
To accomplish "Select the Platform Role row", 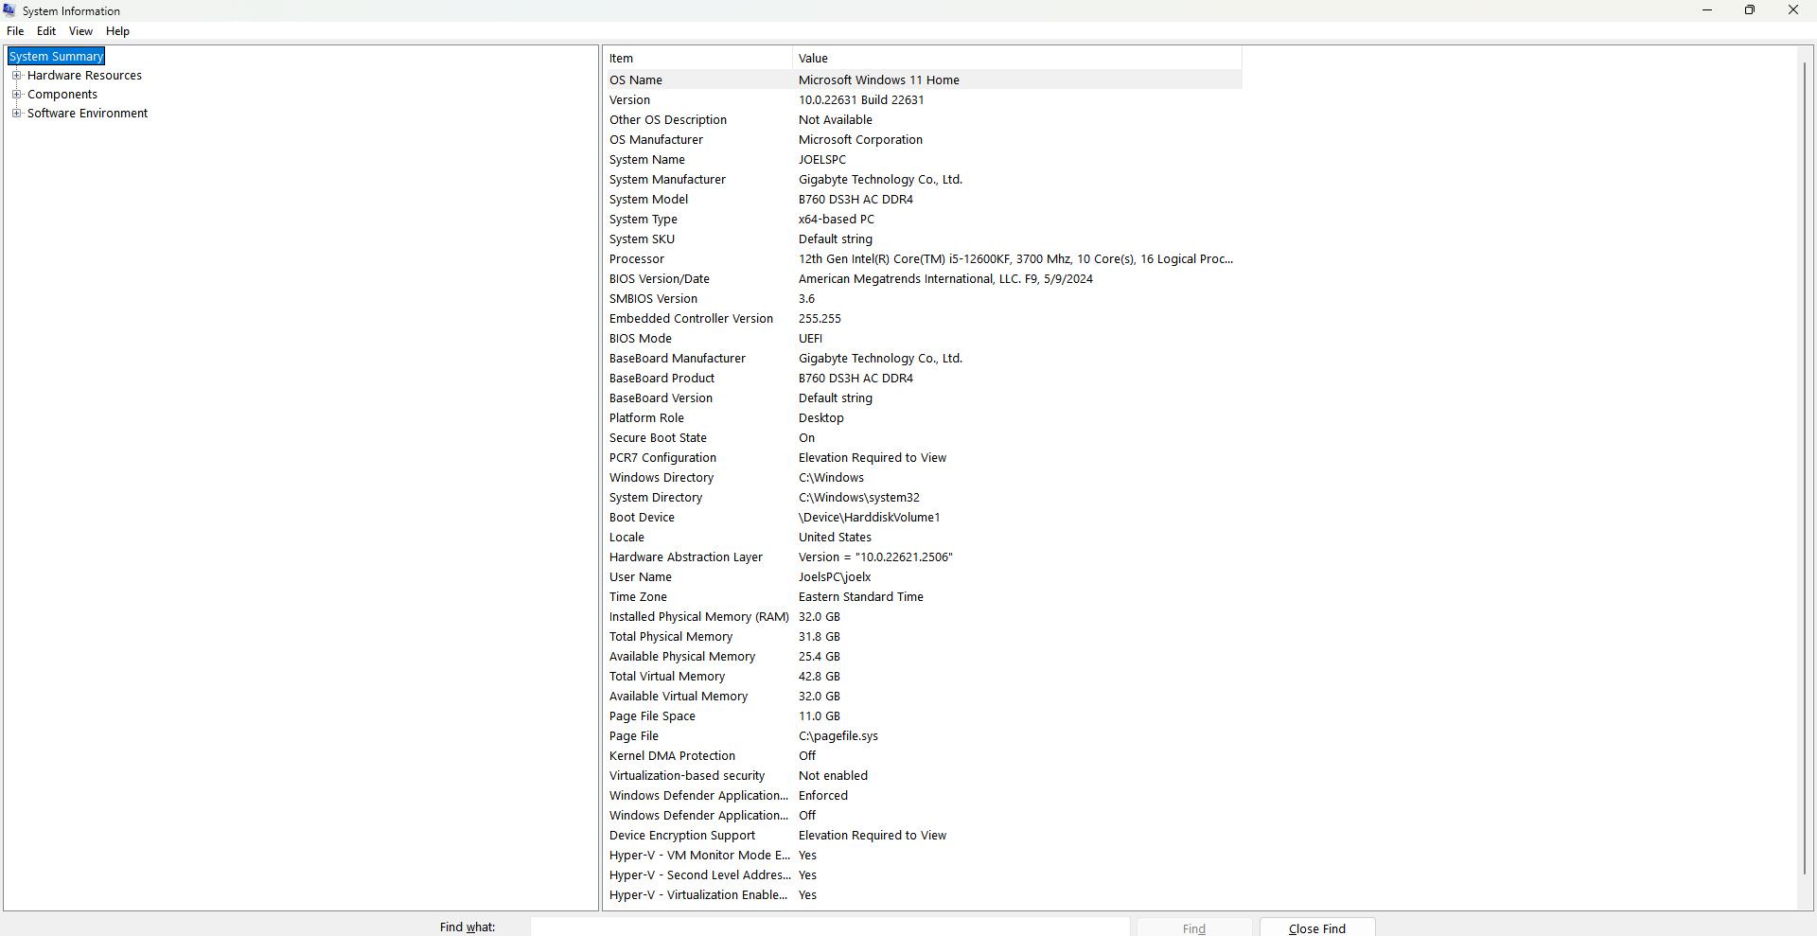I will [924, 418].
